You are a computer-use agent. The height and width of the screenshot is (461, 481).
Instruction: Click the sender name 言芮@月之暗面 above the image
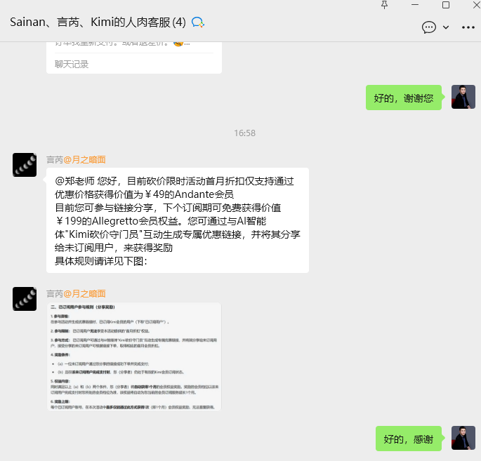tap(76, 293)
